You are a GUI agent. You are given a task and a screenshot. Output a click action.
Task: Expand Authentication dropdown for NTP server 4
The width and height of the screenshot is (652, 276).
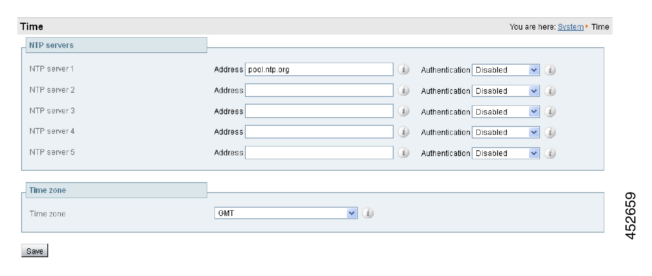click(x=506, y=132)
